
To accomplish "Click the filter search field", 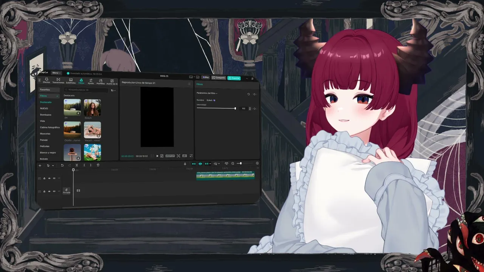I will (86, 90).
